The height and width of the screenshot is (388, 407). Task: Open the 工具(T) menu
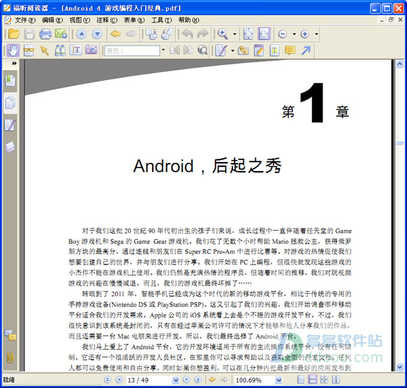[x=161, y=20]
